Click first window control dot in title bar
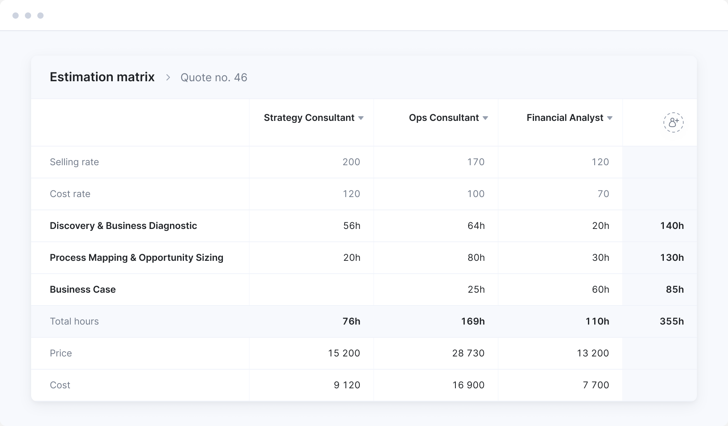 (16, 16)
